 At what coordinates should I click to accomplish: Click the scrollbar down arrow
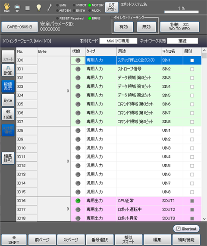pyautogui.click(x=204, y=219)
